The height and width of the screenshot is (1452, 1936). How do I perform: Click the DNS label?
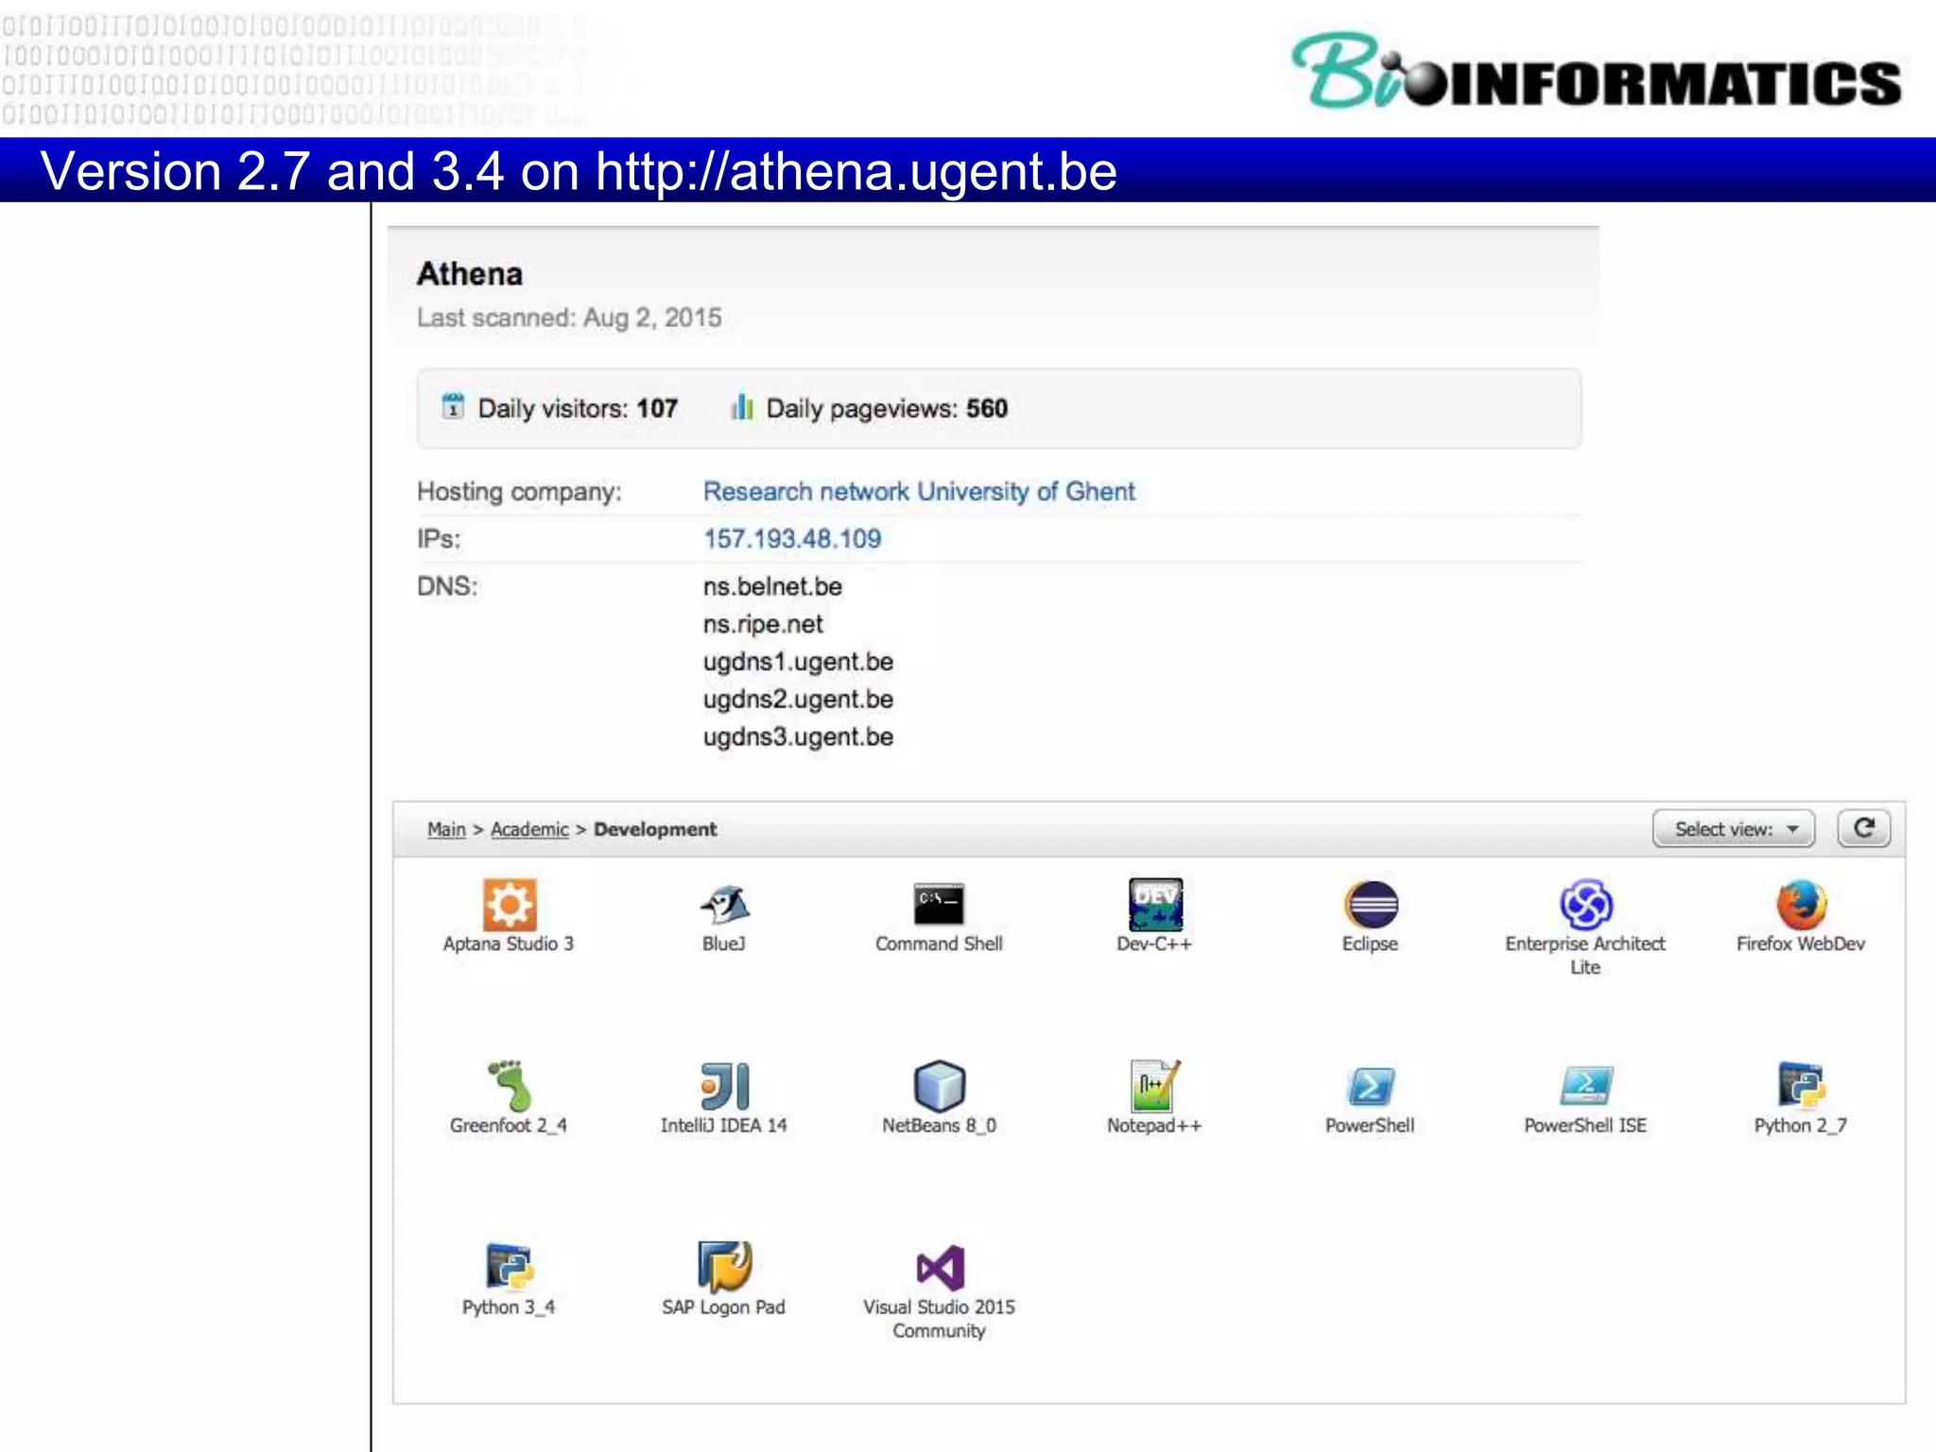[x=447, y=586]
